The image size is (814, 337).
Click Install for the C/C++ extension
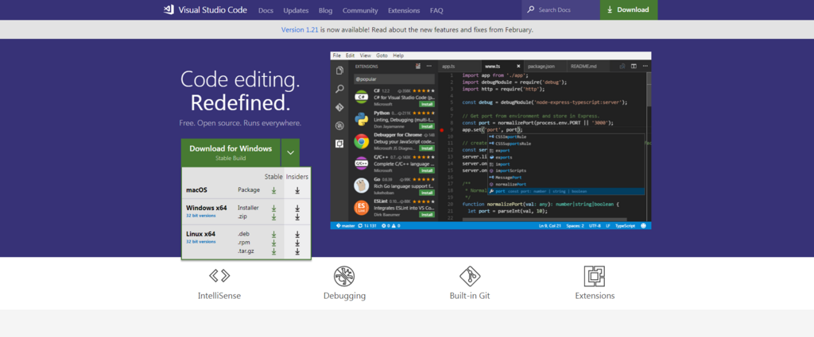(x=427, y=170)
